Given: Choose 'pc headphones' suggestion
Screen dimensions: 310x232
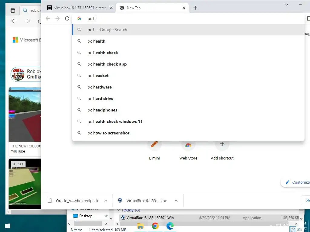Looking at the screenshot, I should pos(188,110).
